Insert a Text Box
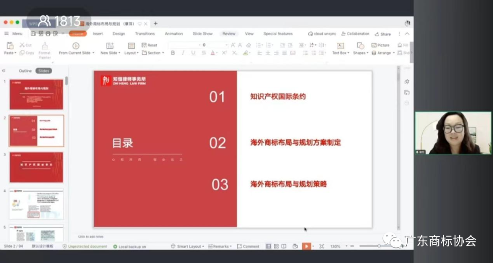The height and width of the screenshot is (263, 493). point(340,48)
